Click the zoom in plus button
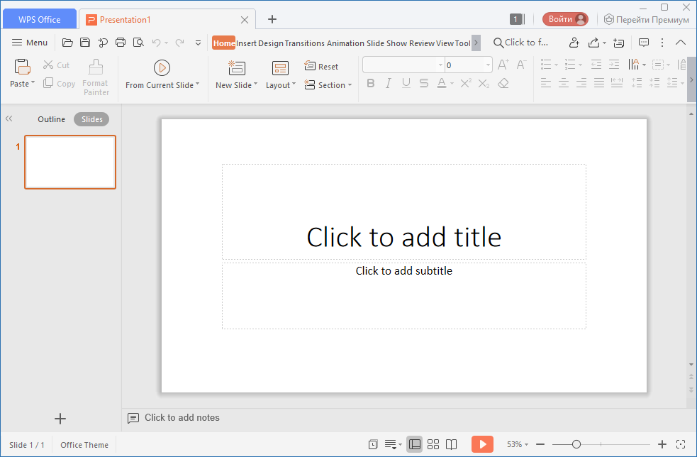 tap(662, 444)
